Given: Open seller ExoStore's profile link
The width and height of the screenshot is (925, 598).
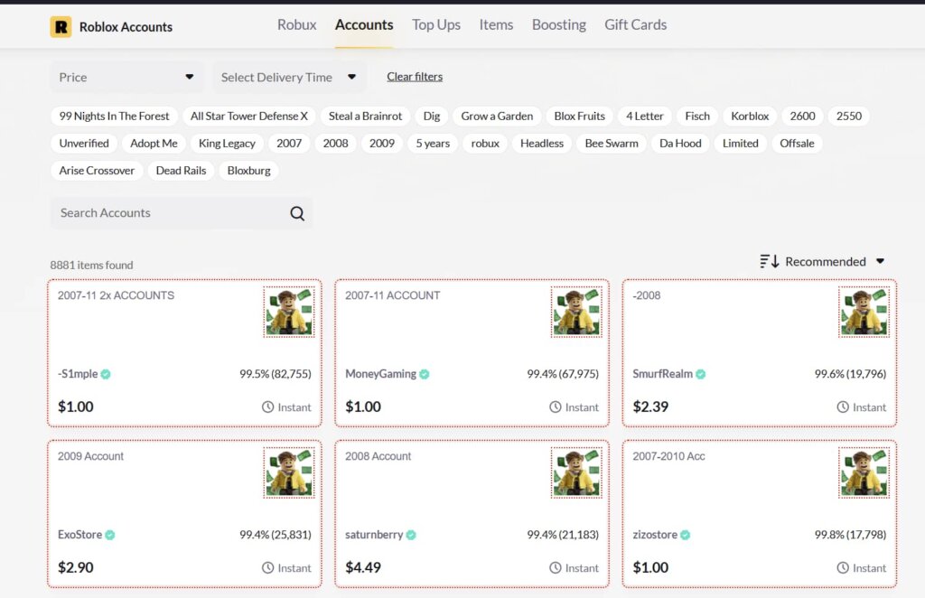Looking at the screenshot, I should pyautogui.click(x=79, y=535).
